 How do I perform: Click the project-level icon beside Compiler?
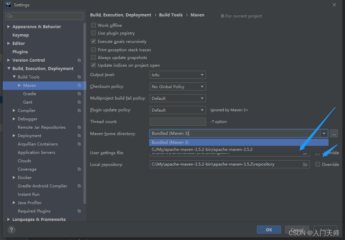pos(79,110)
